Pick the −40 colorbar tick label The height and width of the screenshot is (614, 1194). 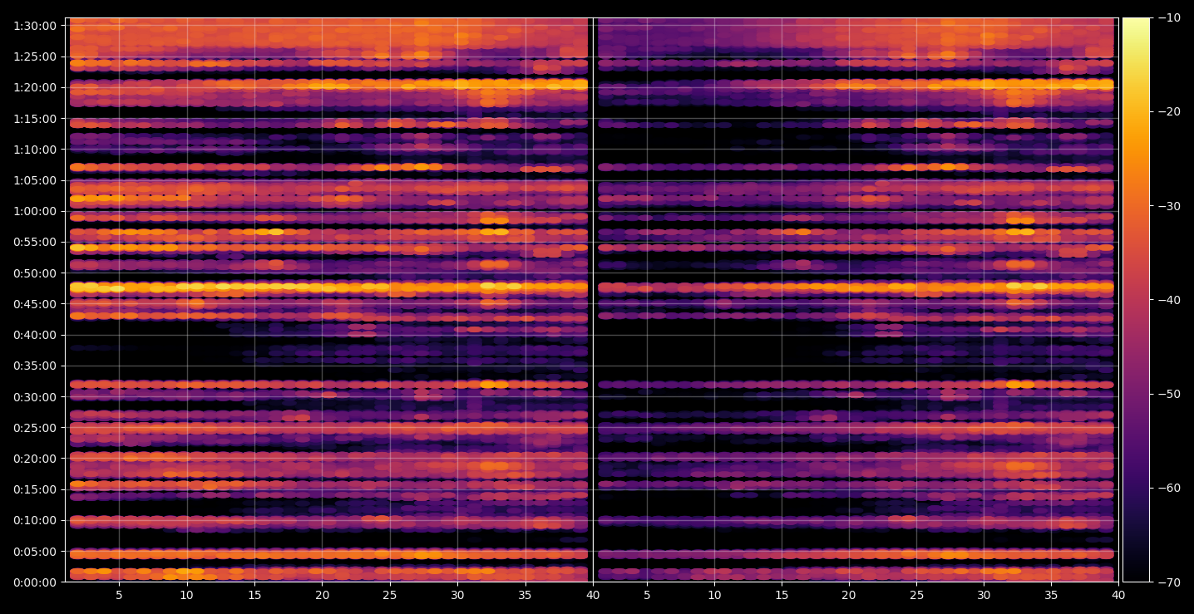[x=1168, y=300]
